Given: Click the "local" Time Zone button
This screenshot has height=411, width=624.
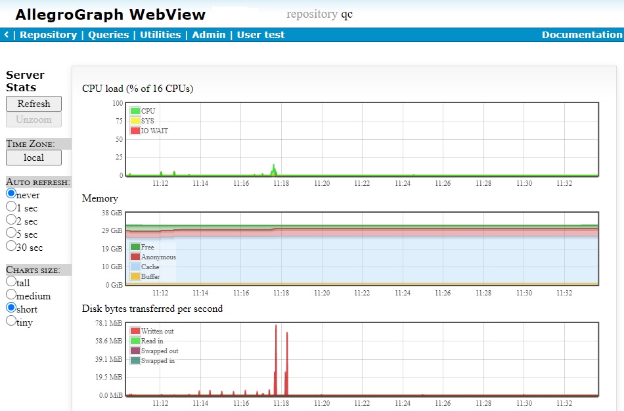Looking at the screenshot, I should (33, 158).
